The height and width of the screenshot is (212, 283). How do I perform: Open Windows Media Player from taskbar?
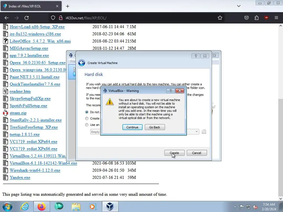93,206
